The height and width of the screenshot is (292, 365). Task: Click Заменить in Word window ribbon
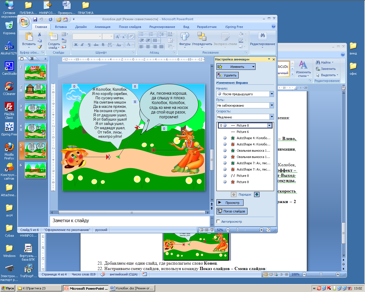coord(326,69)
